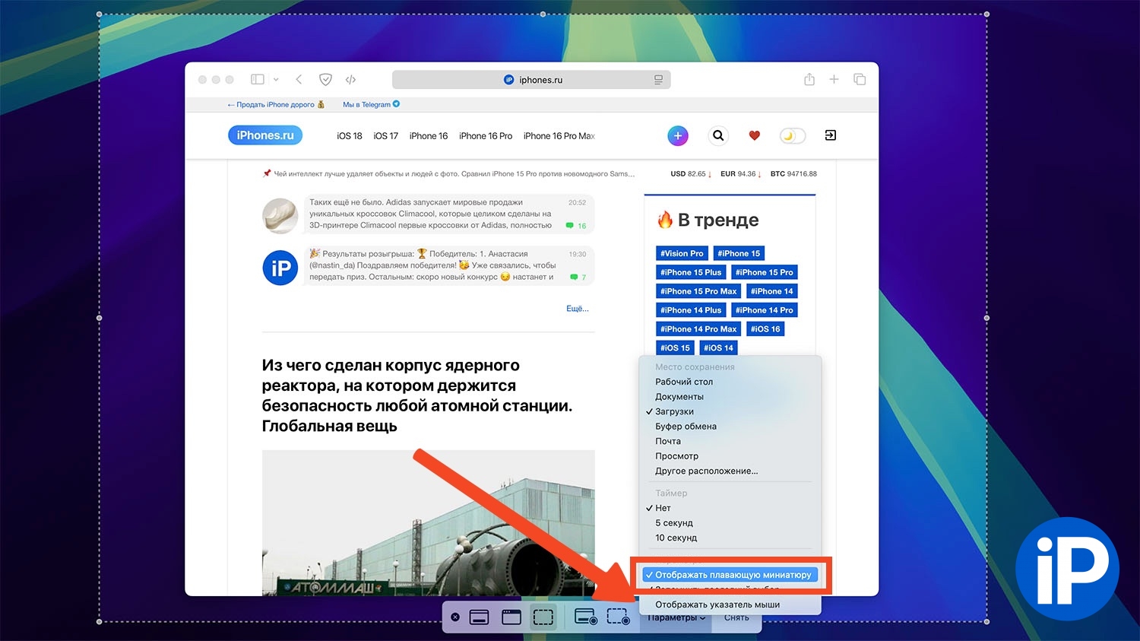Open the Adidas sneaker post avatar

[x=280, y=215]
